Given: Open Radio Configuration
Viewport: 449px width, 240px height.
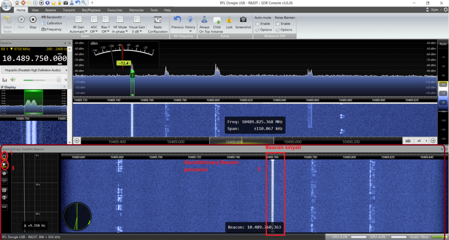Looking at the screenshot, I should pyautogui.click(x=158, y=25).
